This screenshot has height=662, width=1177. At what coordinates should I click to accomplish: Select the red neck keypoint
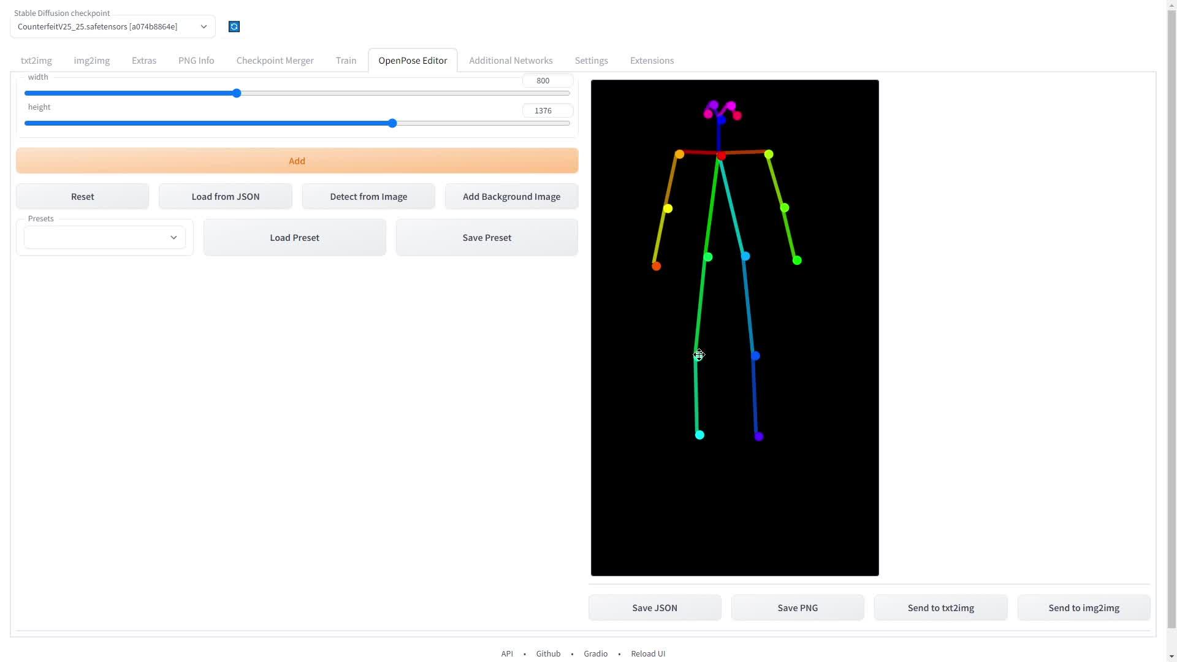[722, 156]
